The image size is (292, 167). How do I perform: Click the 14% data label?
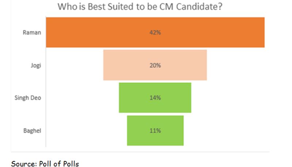coord(155,98)
